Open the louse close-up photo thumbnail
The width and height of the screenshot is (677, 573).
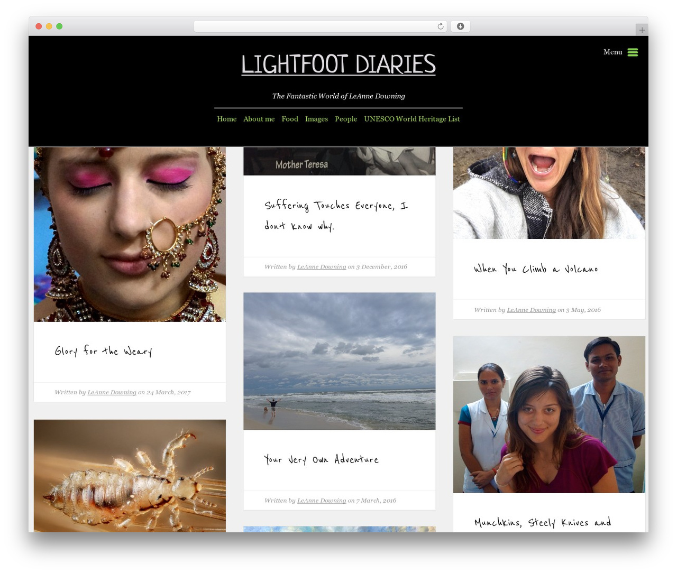(130, 476)
